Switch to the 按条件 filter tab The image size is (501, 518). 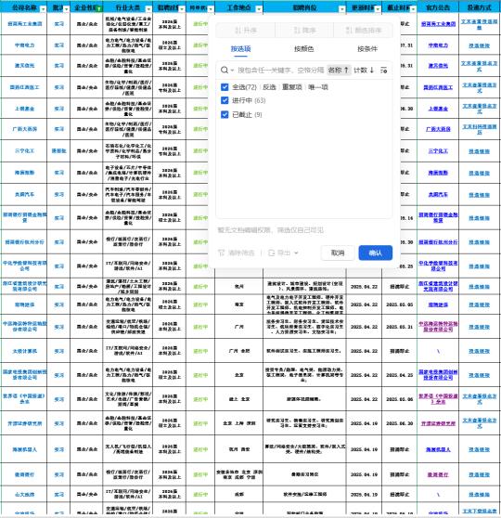[367, 49]
